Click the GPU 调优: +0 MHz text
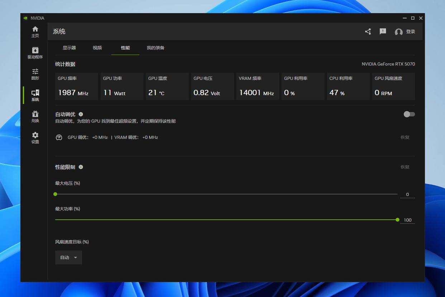Screen dimensions: 445x297 pyautogui.click(x=88, y=137)
